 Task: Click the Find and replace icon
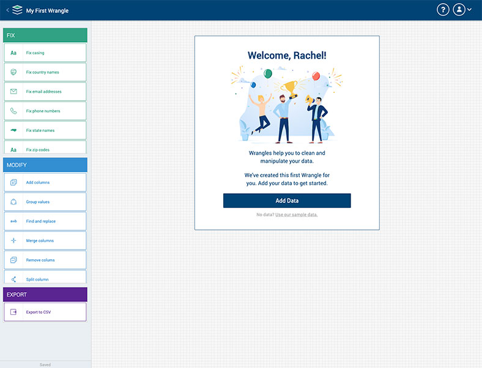(x=13, y=221)
